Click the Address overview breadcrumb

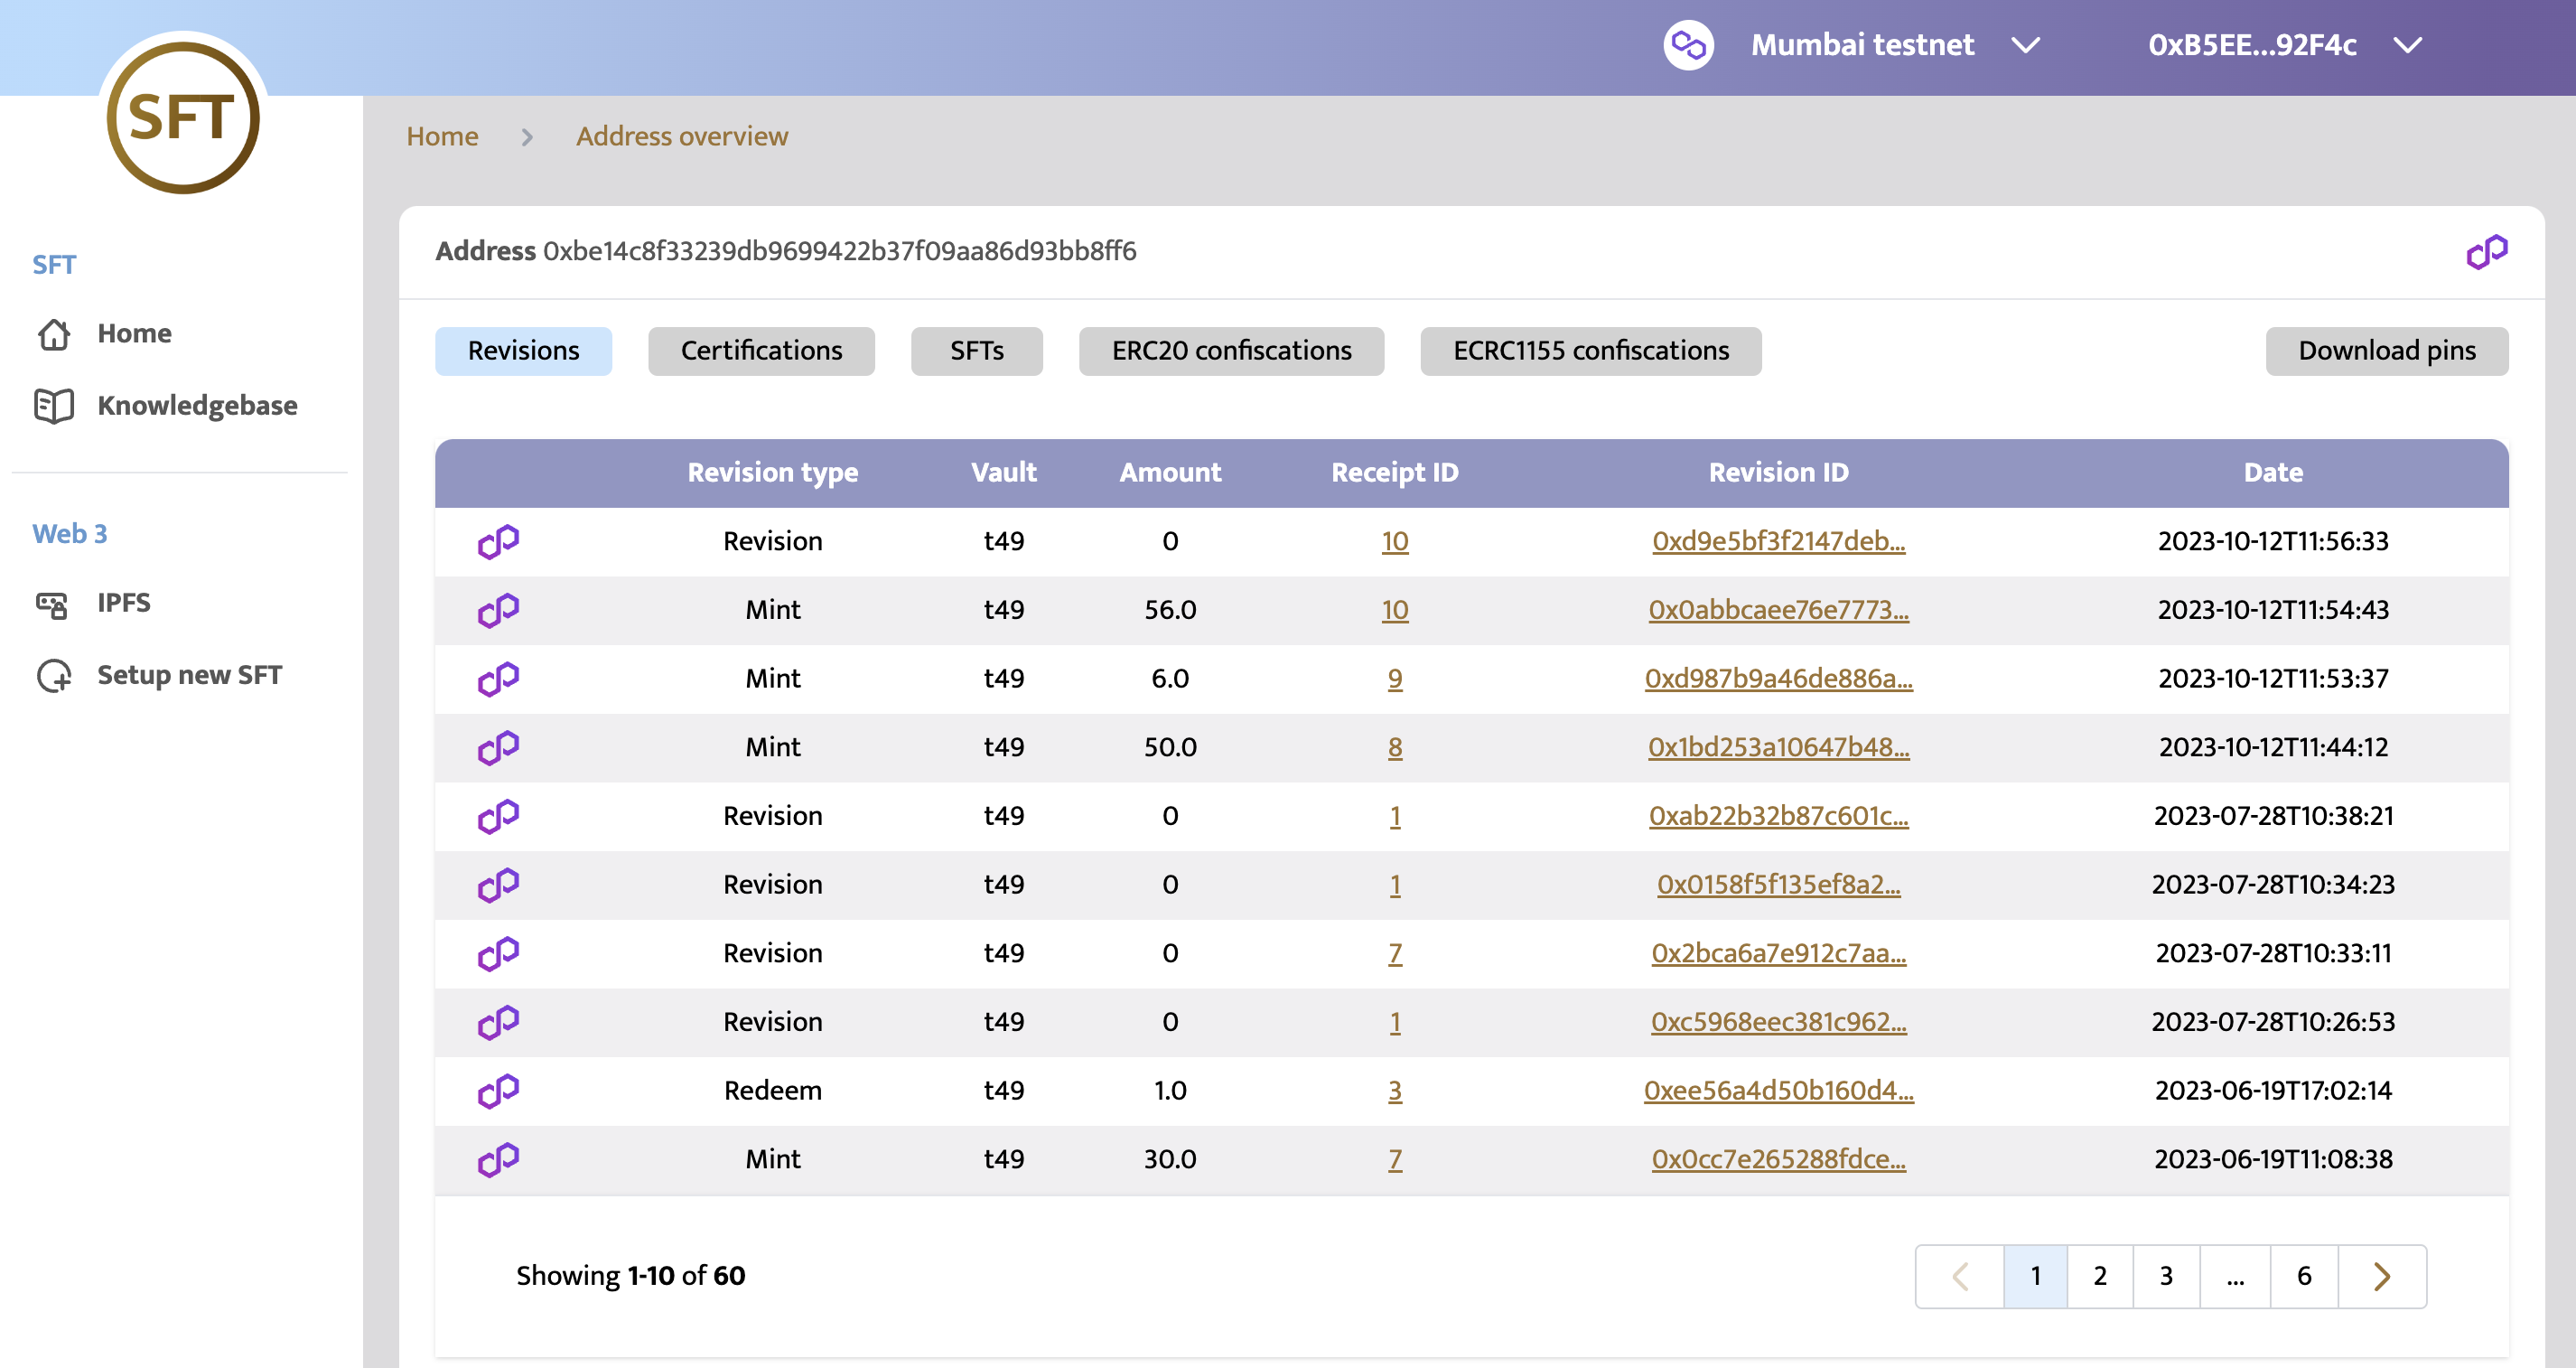click(682, 136)
